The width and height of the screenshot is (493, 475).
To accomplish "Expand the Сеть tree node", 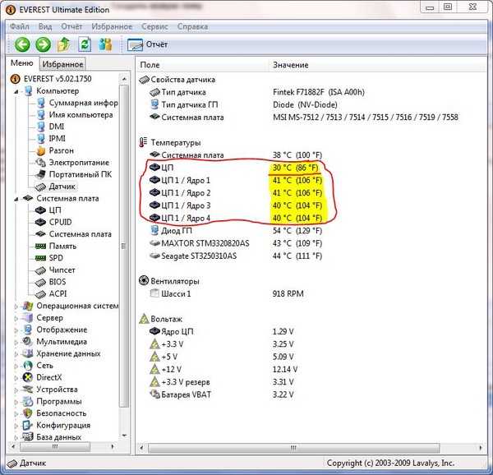I will pos(16,366).
